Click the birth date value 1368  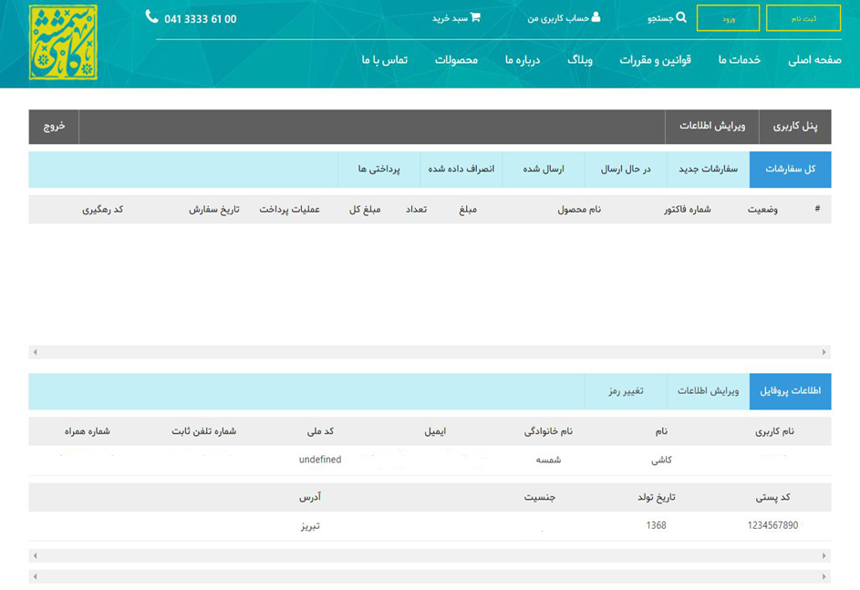tap(656, 525)
